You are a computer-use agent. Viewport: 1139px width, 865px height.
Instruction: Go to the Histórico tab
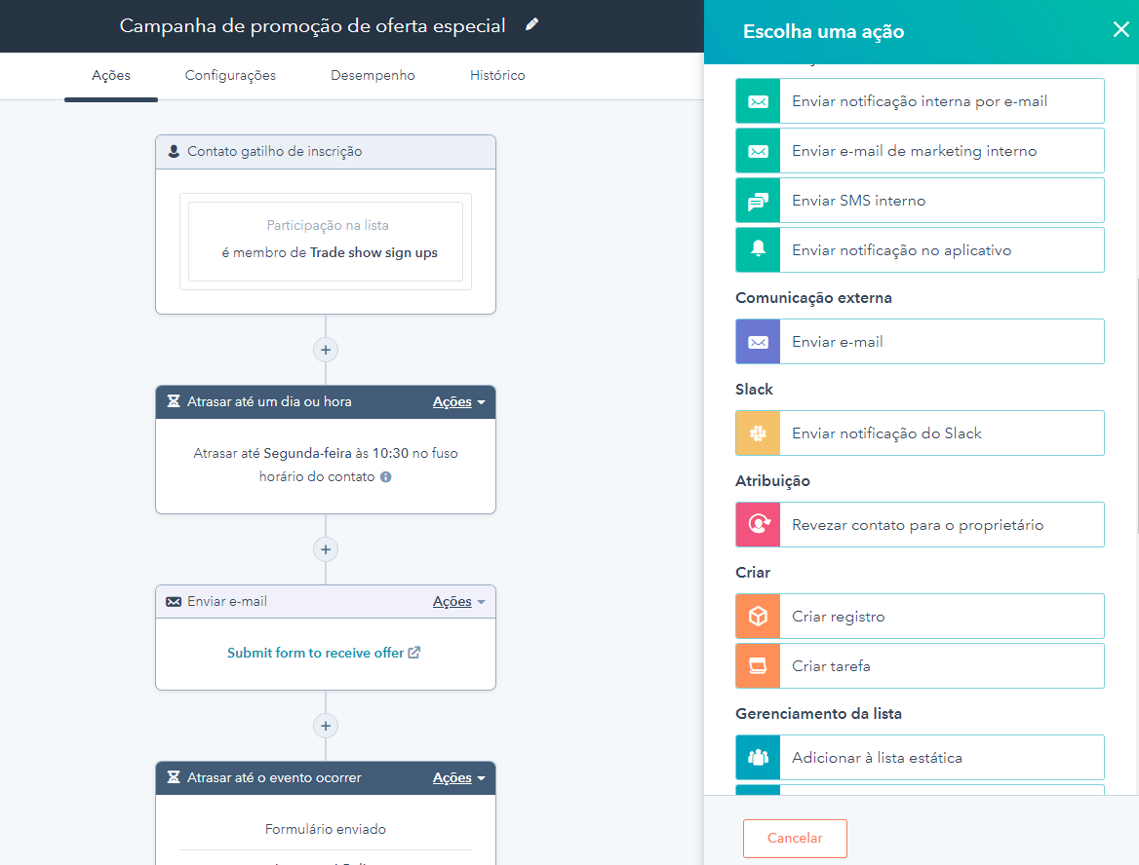[497, 76]
